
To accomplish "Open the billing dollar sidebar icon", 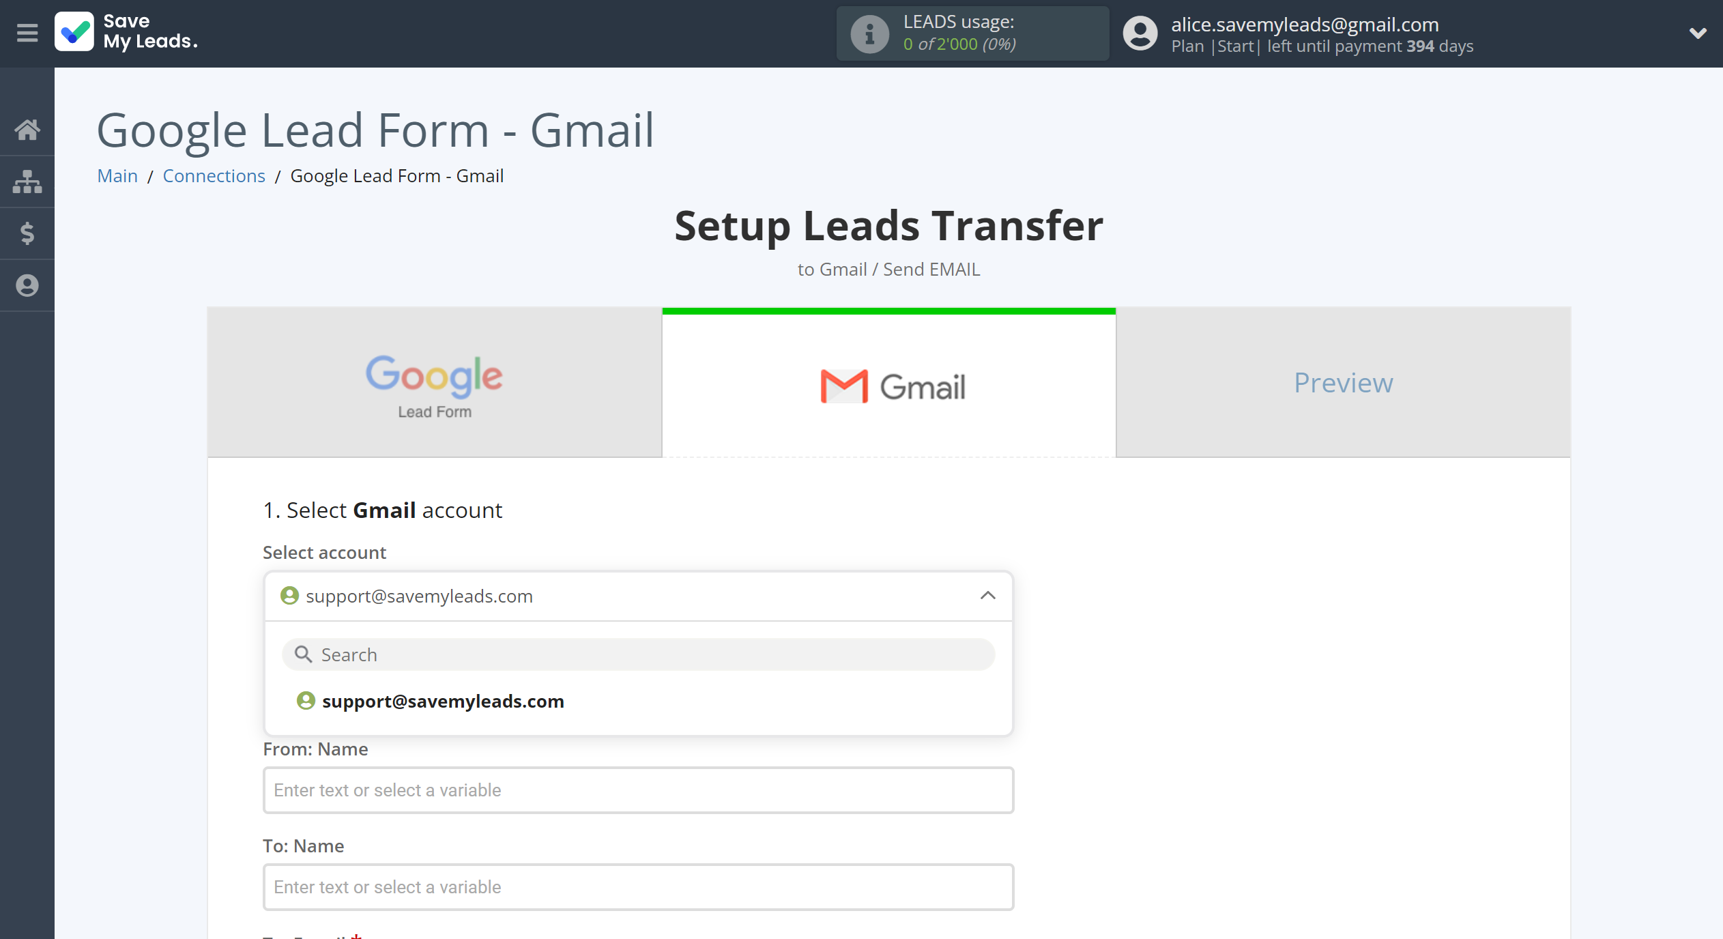I will (27, 233).
